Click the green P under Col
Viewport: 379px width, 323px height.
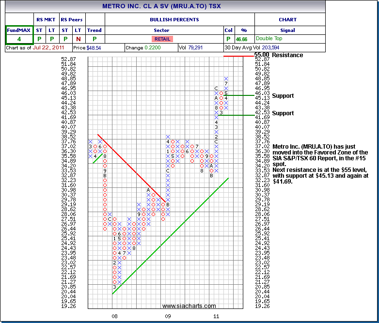pos(228,39)
